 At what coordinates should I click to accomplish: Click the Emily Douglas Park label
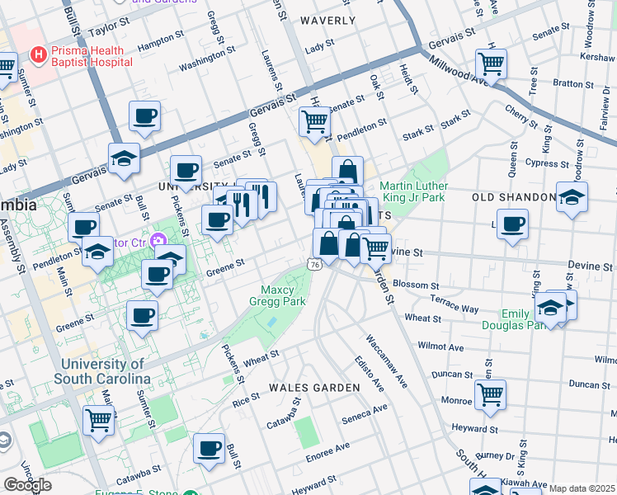[x=513, y=319]
